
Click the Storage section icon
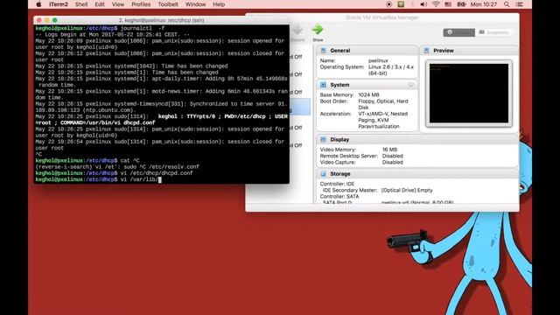click(x=323, y=173)
